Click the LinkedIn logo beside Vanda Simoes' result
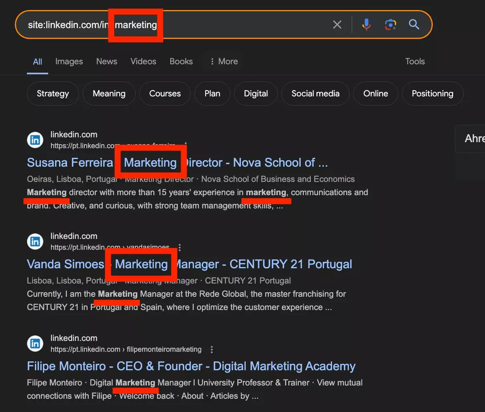 pyautogui.click(x=35, y=241)
